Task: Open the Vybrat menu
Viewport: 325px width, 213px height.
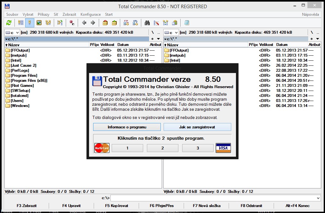Action: tap(28, 14)
